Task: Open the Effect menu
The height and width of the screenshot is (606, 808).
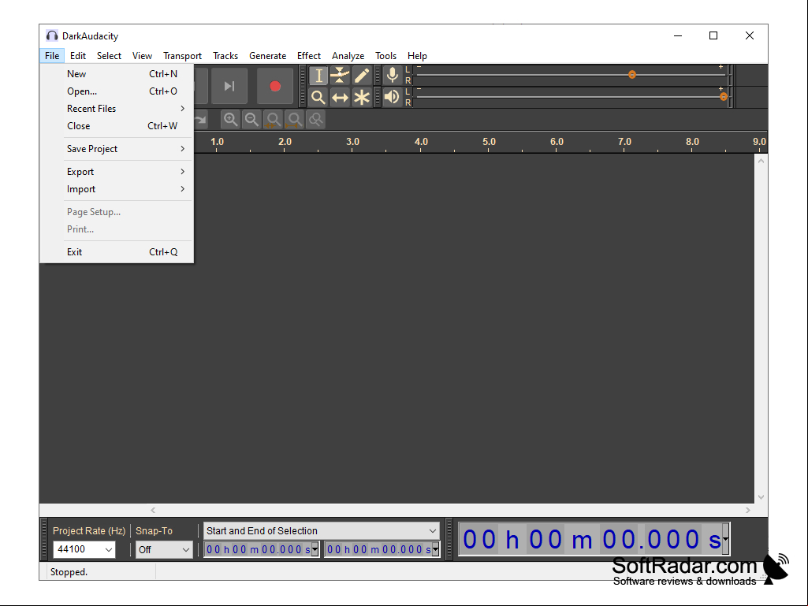Action: point(309,56)
